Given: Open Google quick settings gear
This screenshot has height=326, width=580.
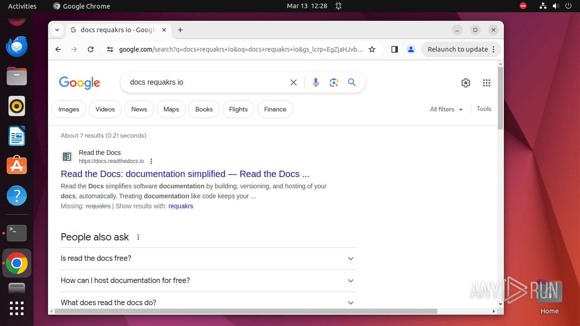Looking at the screenshot, I should (x=466, y=83).
